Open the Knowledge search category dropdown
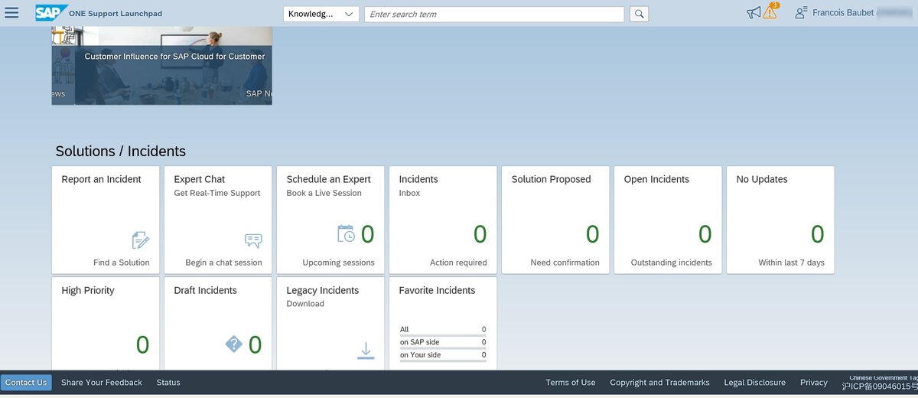 tap(321, 14)
